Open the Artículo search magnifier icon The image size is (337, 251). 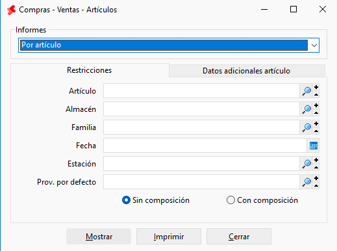[306, 91]
